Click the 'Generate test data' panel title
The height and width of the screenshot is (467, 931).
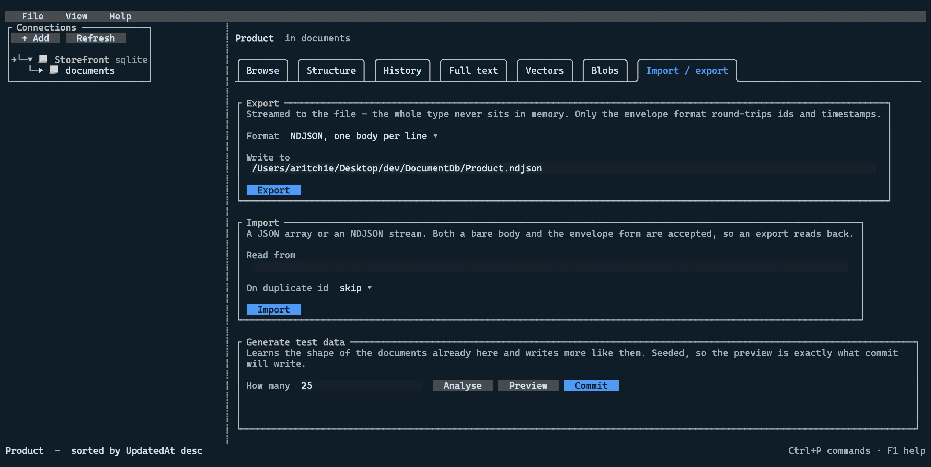click(x=295, y=342)
